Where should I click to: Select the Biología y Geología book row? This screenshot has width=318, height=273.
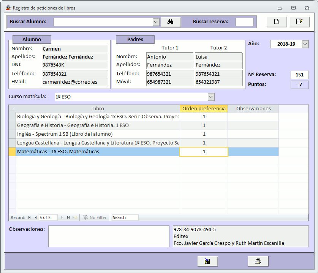(98, 117)
